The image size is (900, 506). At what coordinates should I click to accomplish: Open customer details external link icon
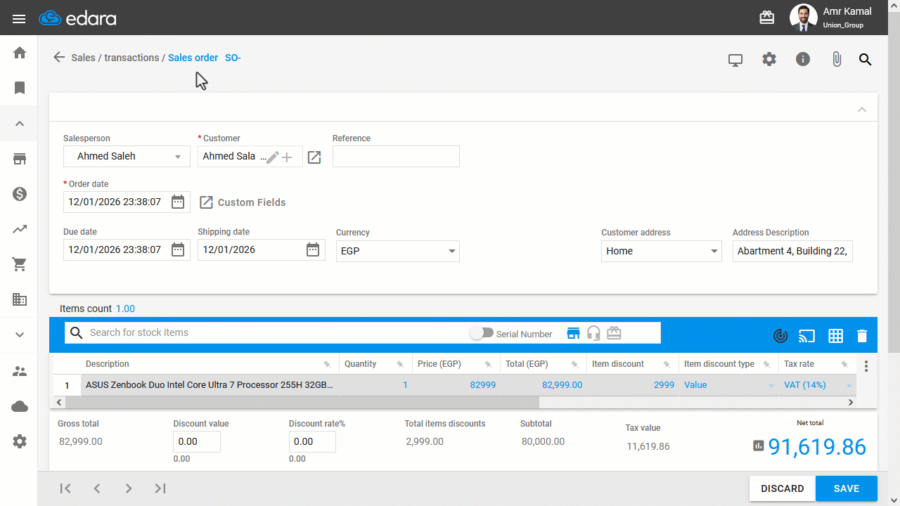314,157
